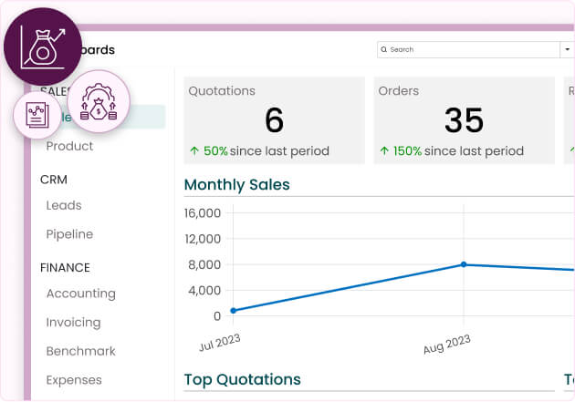Screen dimensions: 575x402
Task: Open Product in the sidebar
Action: point(70,146)
